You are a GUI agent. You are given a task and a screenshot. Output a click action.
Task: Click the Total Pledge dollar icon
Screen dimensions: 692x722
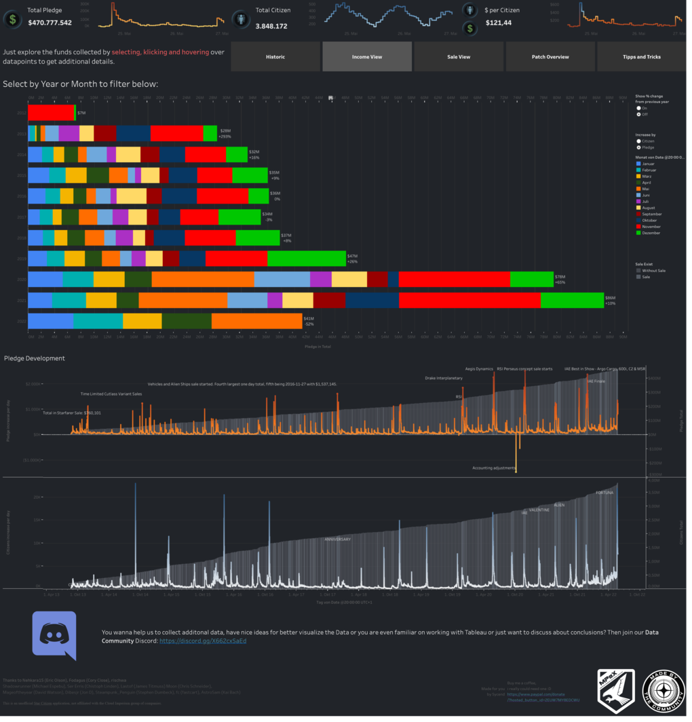[x=13, y=18]
